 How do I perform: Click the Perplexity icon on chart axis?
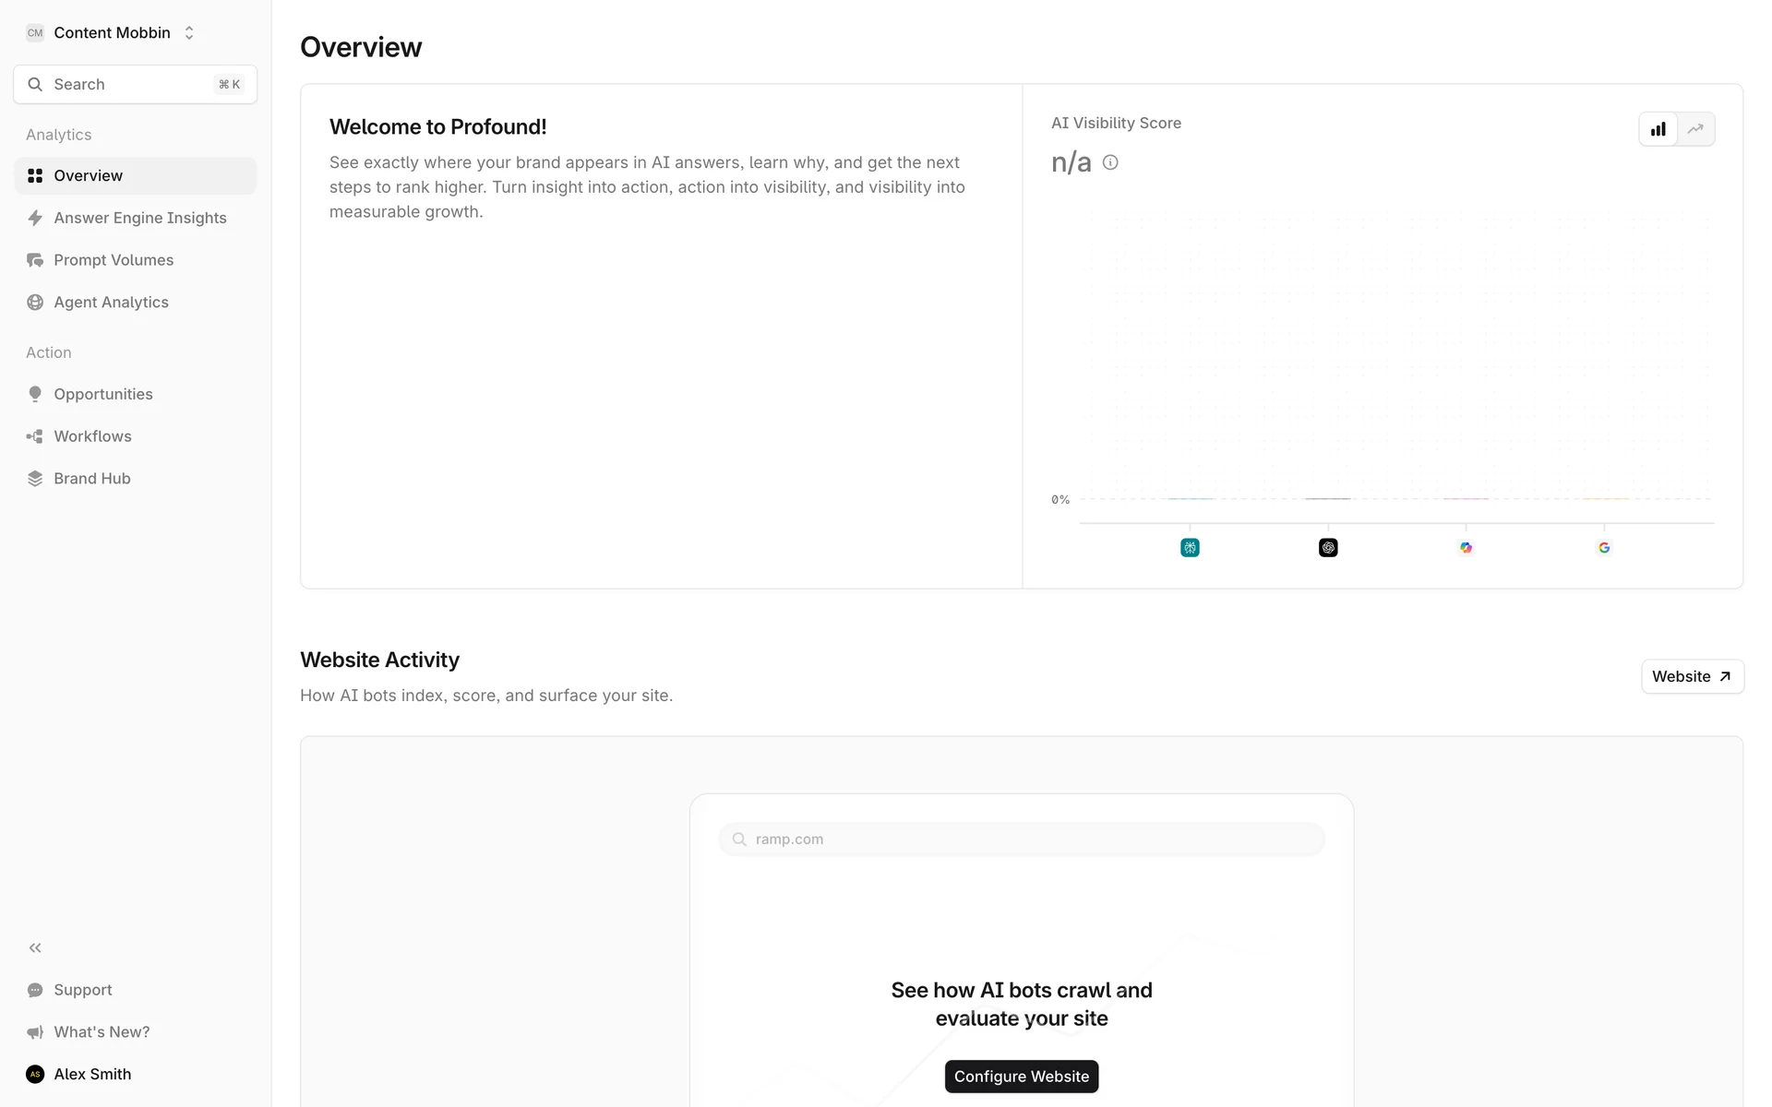pyautogui.click(x=1190, y=548)
